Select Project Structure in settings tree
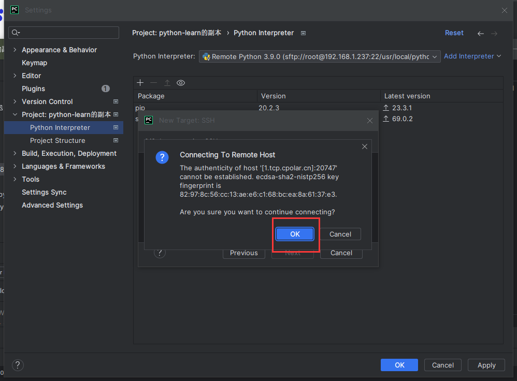517x381 pixels. (58, 140)
